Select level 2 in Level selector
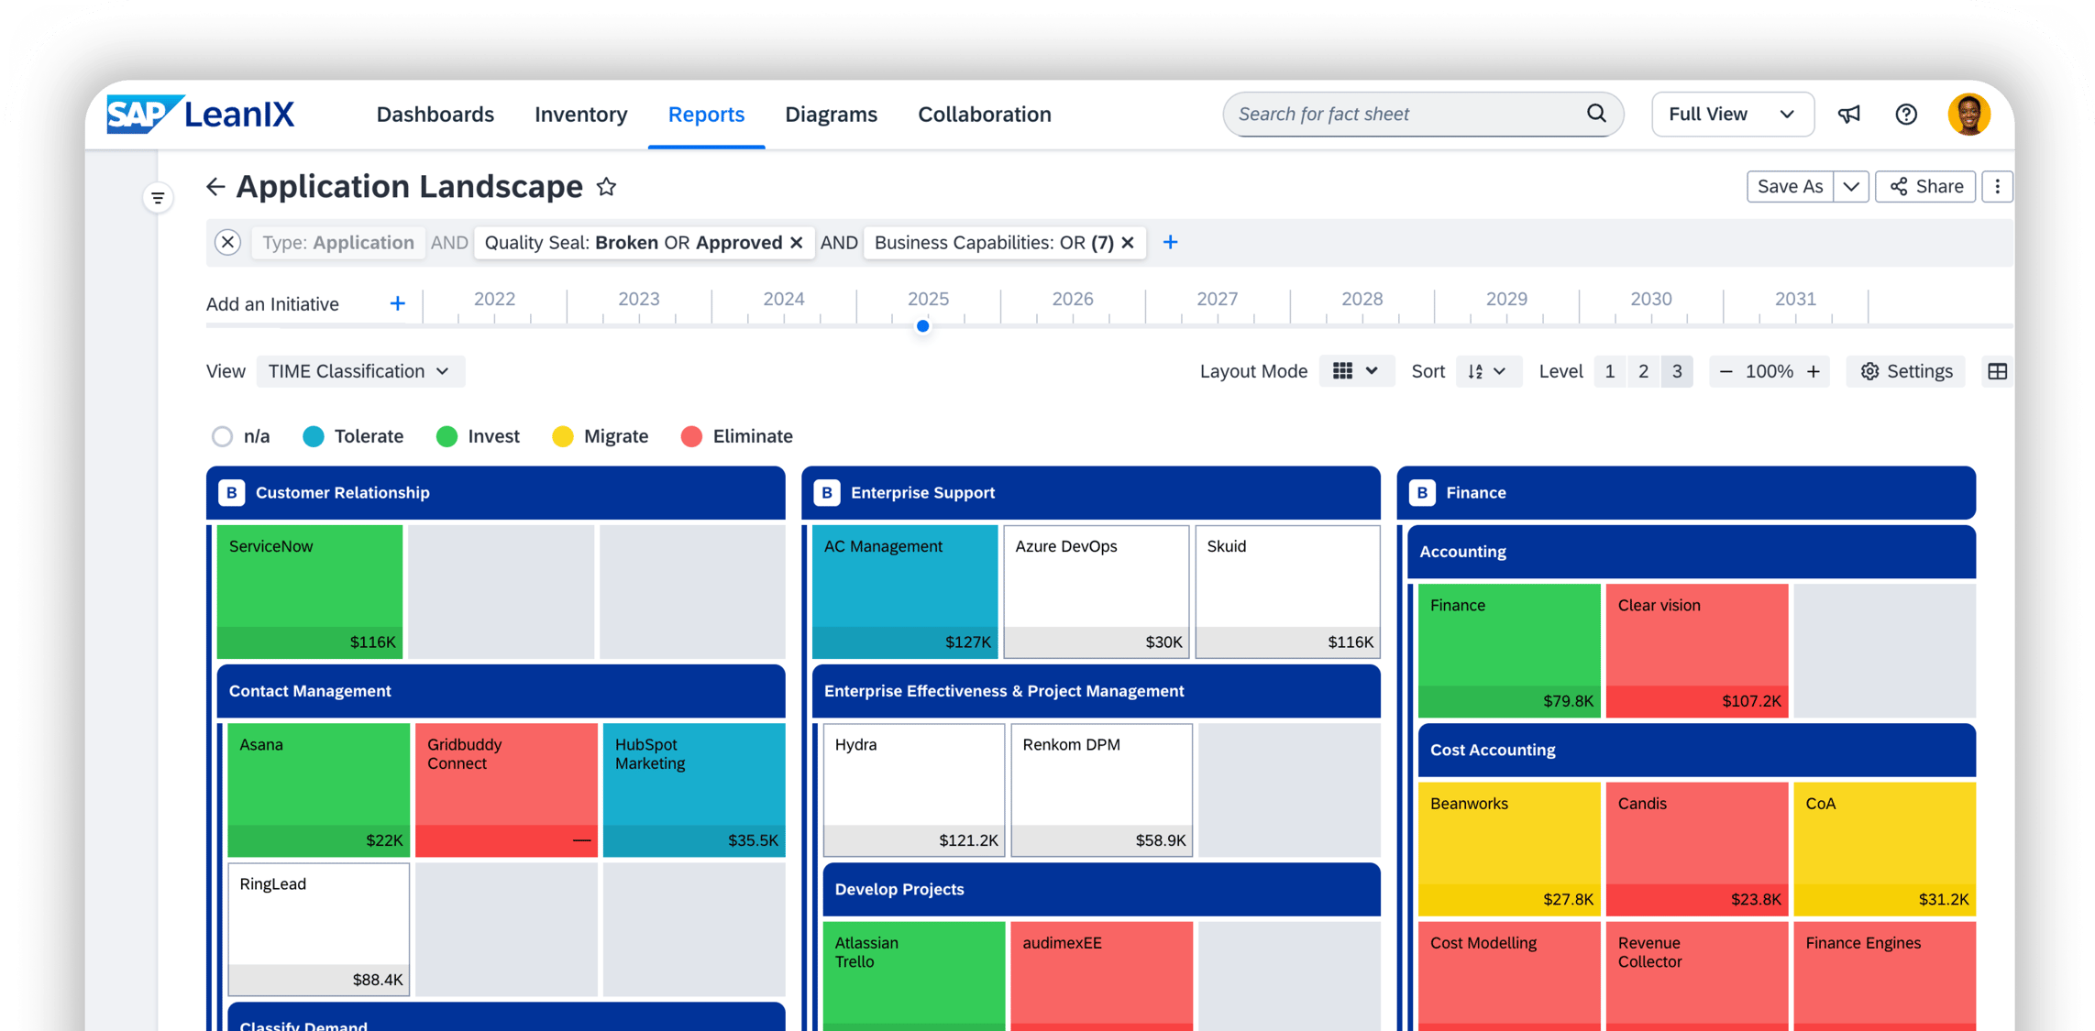 coord(1643,371)
